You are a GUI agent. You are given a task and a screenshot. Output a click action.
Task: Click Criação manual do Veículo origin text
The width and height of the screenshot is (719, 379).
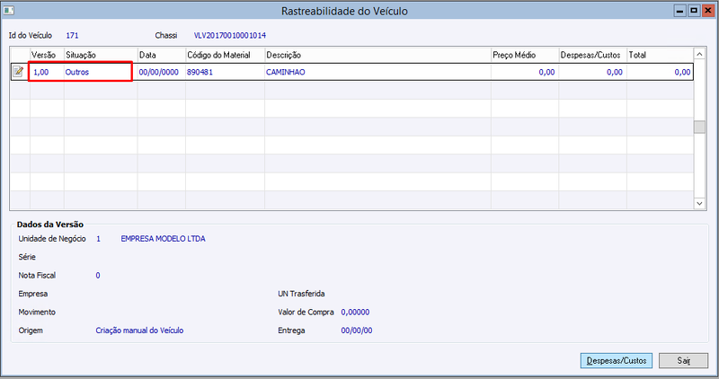point(139,331)
